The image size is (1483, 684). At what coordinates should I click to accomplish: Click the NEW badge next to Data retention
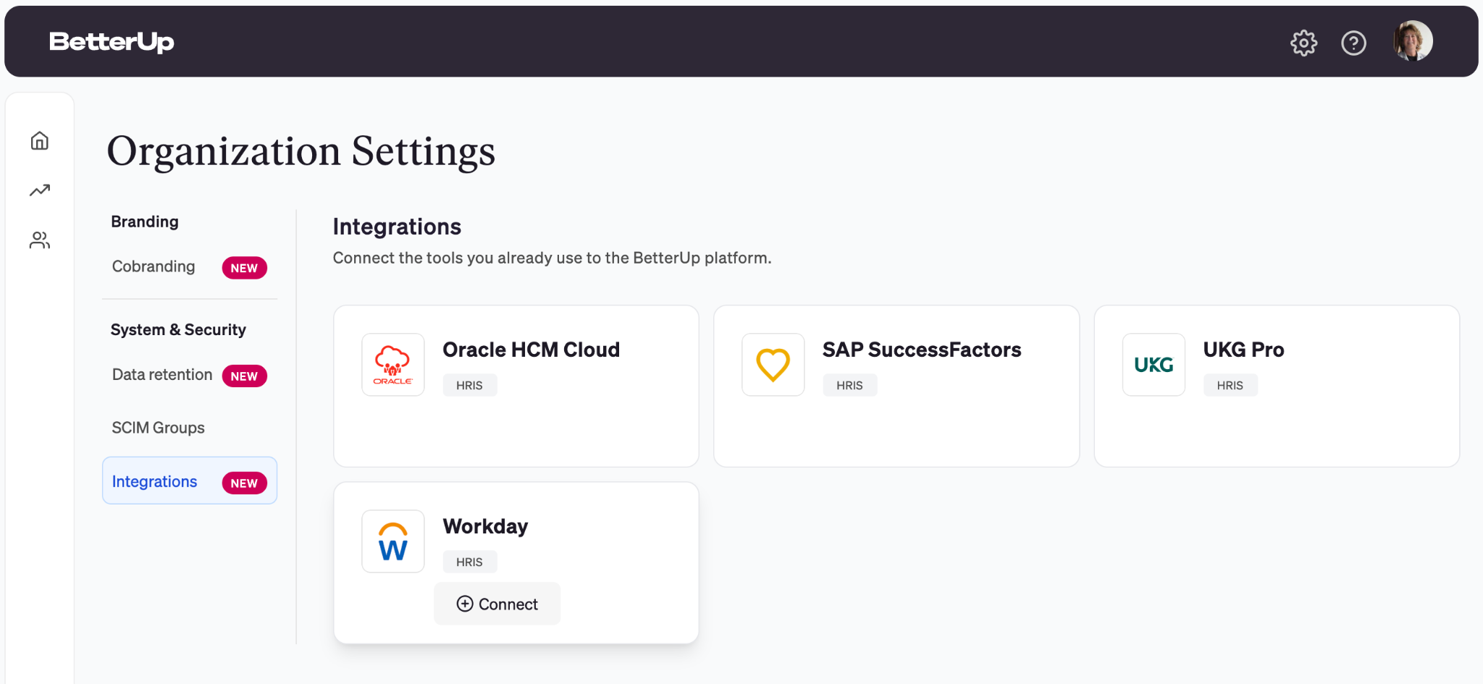(x=245, y=376)
